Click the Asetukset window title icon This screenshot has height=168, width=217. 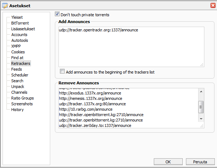[x=5, y=5]
